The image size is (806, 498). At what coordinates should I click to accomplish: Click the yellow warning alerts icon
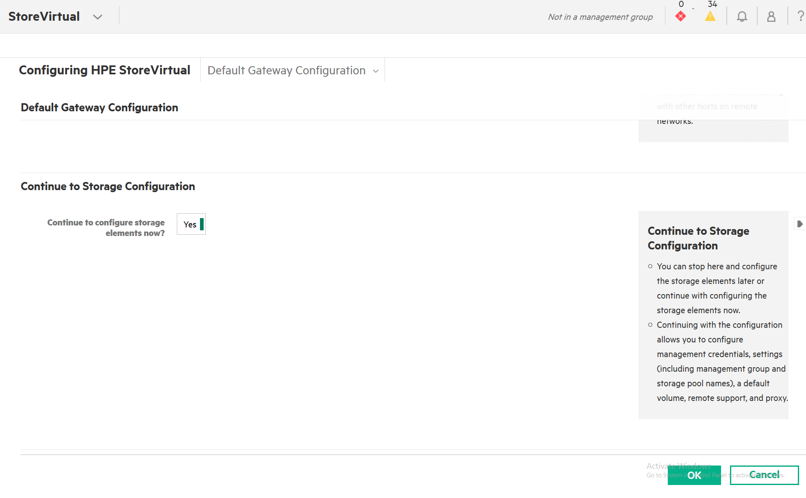click(x=710, y=16)
